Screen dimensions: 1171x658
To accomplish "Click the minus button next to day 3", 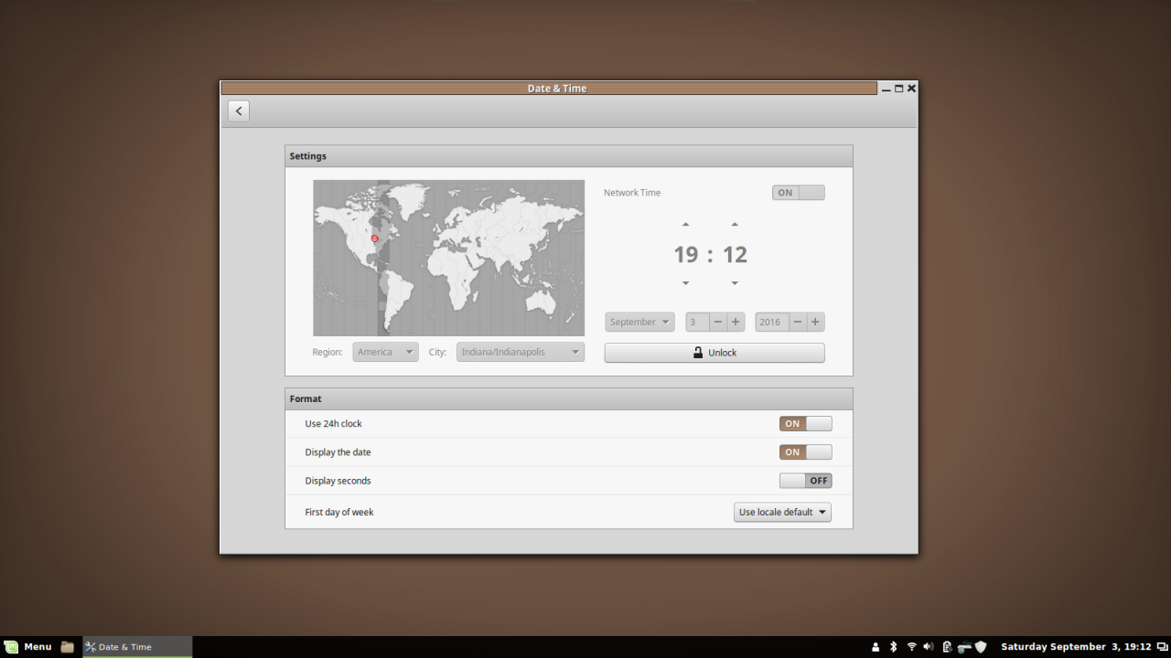I will (718, 322).
